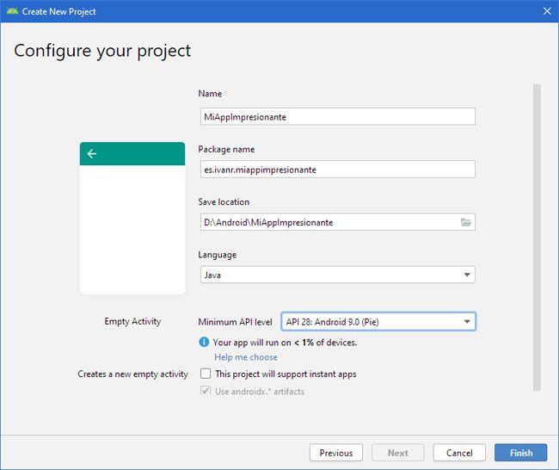Screen dimensions: 559x470
Task: Click the Empty Activity preview thumbnail
Action: (x=132, y=219)
